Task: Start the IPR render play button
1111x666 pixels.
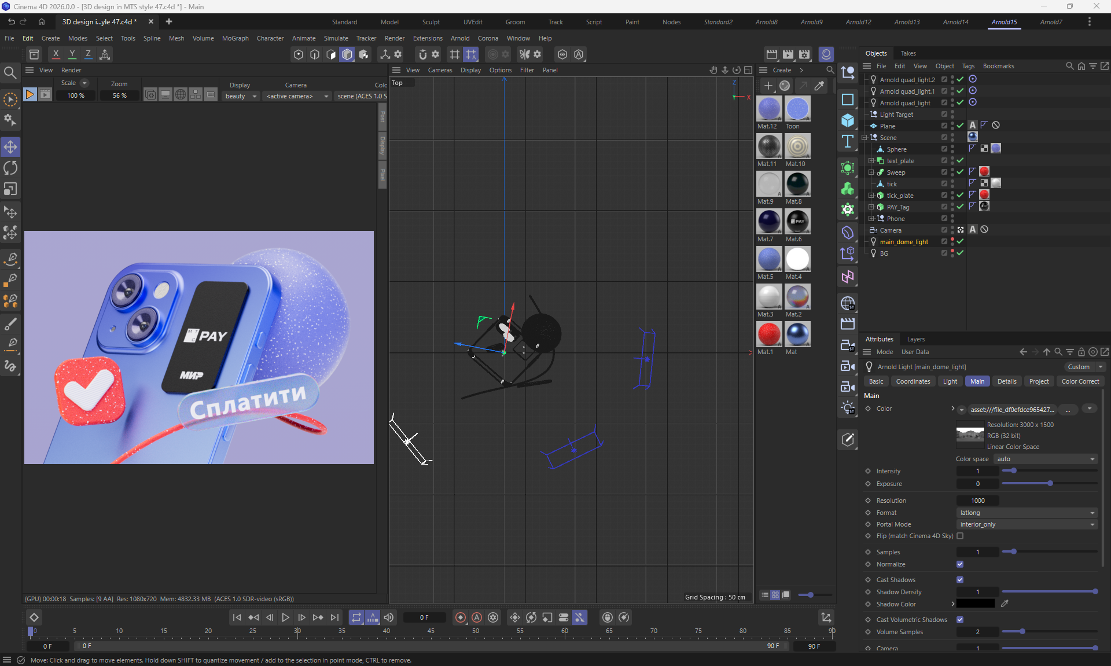Action: (30, 94)
